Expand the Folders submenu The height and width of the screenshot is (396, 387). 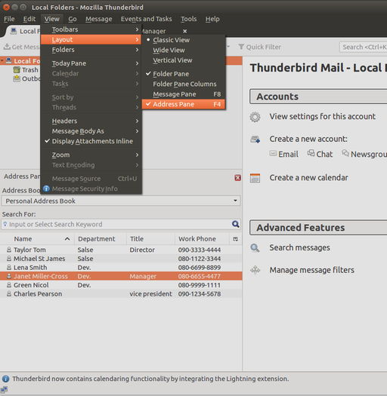click(91, 50)
